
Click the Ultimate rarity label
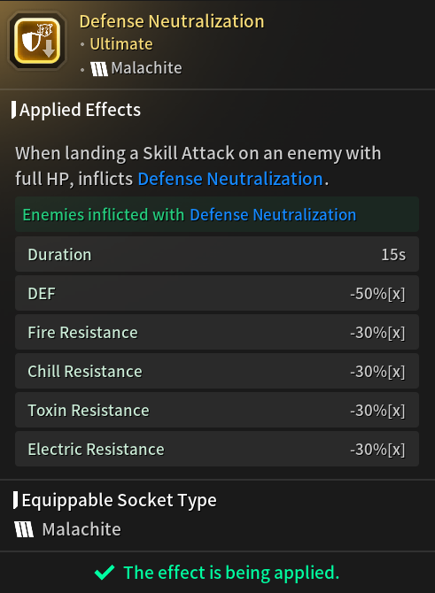pyautogui.click(x=121, y=44)
